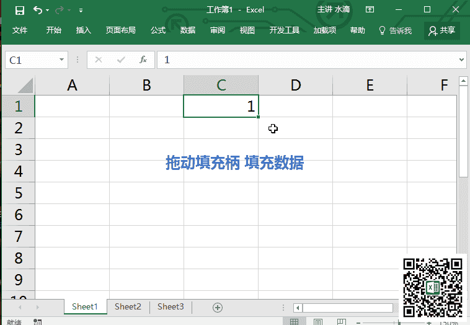The width and height of the screenshot is (470, 325).
Task: Select row 1 header
Action: (x=19, y=106)
